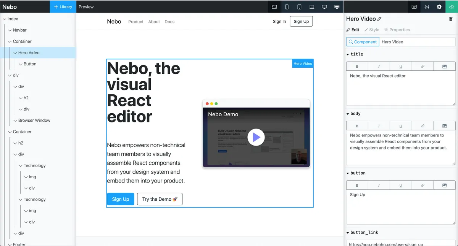Screen dimensions: 458x246
Task: Apply bold in the body editor
Action: (357, 126)
